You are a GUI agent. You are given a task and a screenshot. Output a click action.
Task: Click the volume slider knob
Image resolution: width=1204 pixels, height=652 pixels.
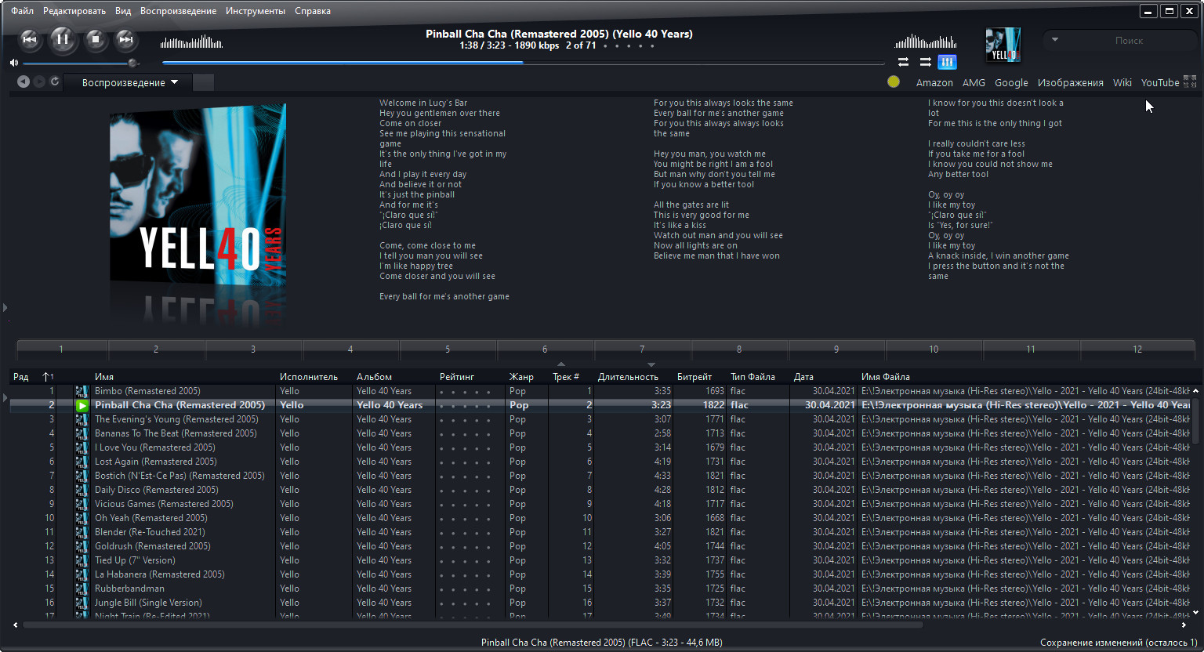[132, 63]
